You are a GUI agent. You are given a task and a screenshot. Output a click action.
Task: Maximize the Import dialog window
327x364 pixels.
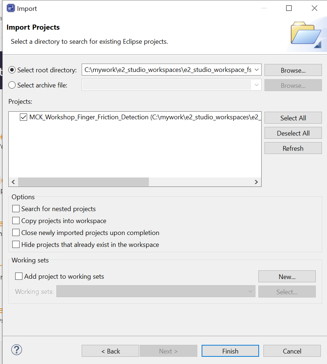289,8
